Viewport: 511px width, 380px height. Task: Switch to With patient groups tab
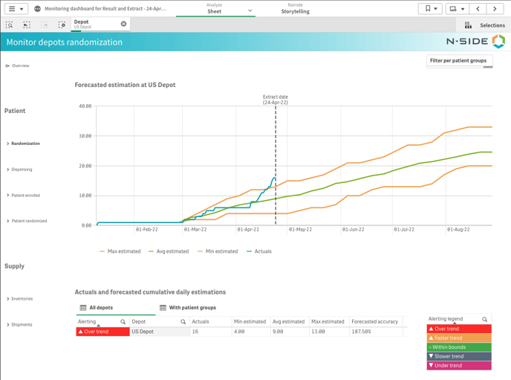click(x=192, y=307)
